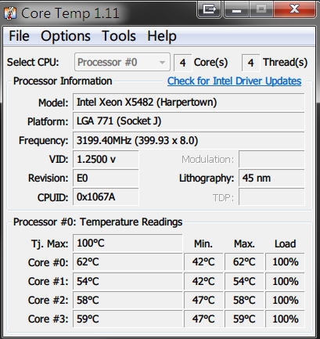The image size is (320, 339).
Task: Click Core #1 current temperature 54°C
Action: (128, 281)
